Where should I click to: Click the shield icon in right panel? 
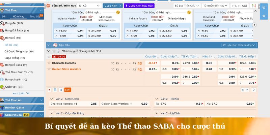[x=264, y=7]
